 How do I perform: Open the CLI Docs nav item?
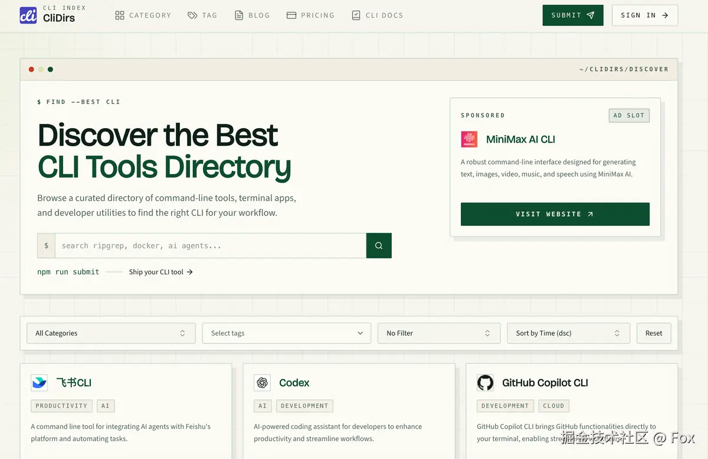[378, 15]
